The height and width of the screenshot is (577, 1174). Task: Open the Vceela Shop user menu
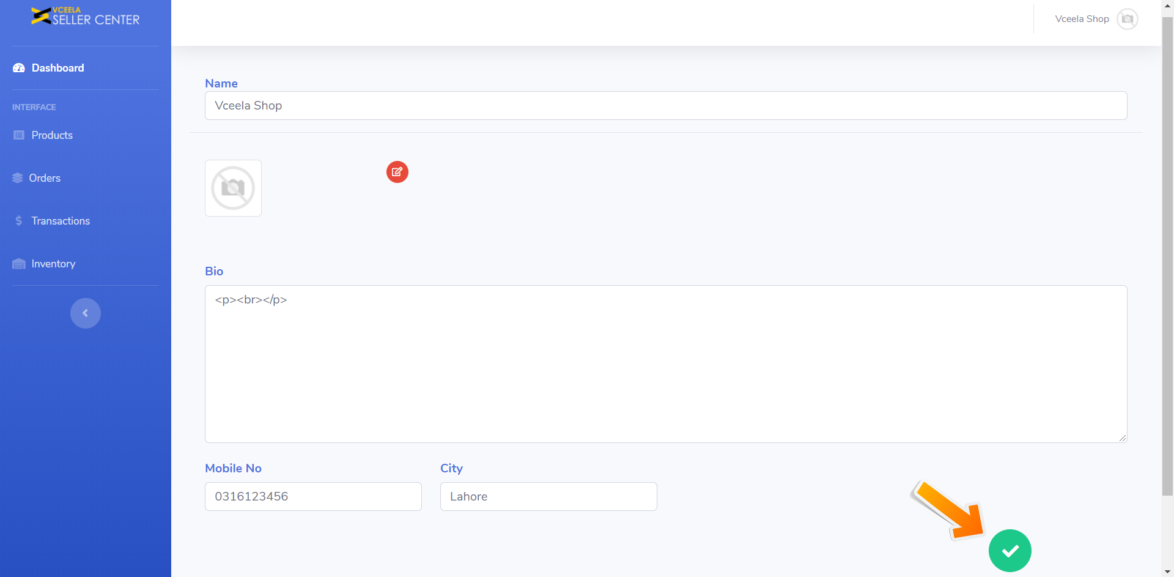coord(1082,19)
